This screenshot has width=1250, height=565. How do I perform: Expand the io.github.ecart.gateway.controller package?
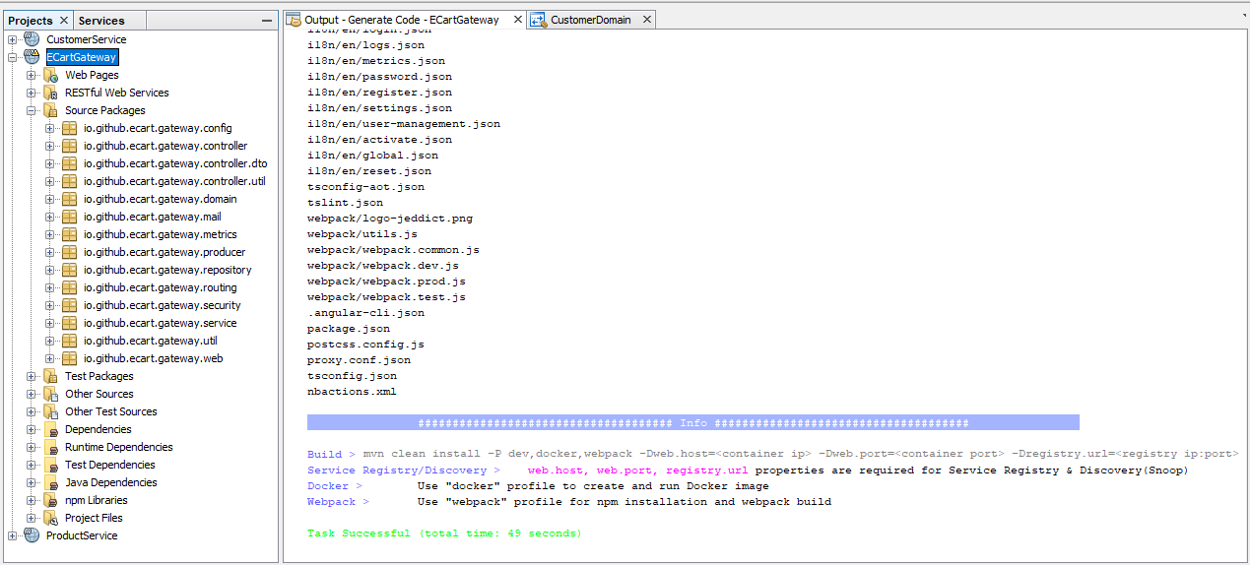50,146
